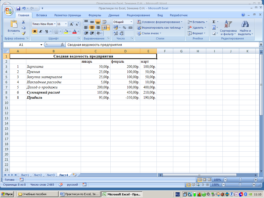Open the font size 11 dropdown
The height and width of the screenshot is (198, 264).
(x=66, y=24)
